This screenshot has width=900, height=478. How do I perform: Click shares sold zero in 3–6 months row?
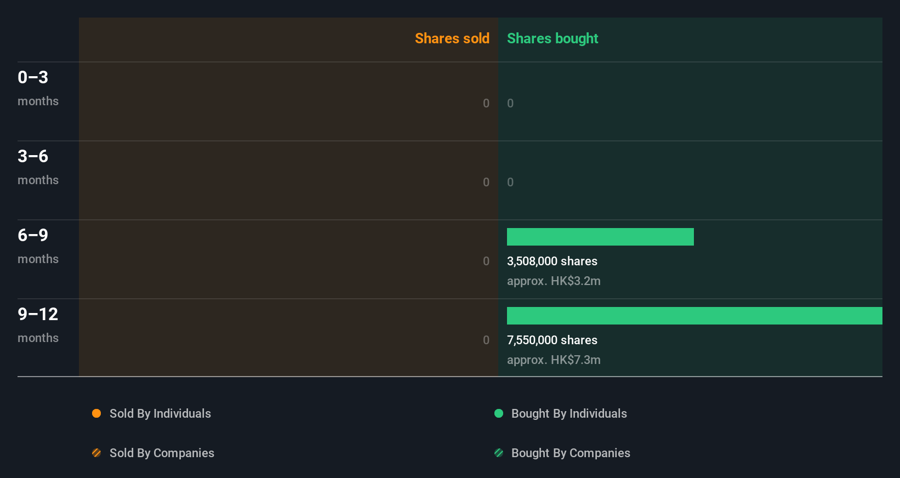tap(486, 182)
